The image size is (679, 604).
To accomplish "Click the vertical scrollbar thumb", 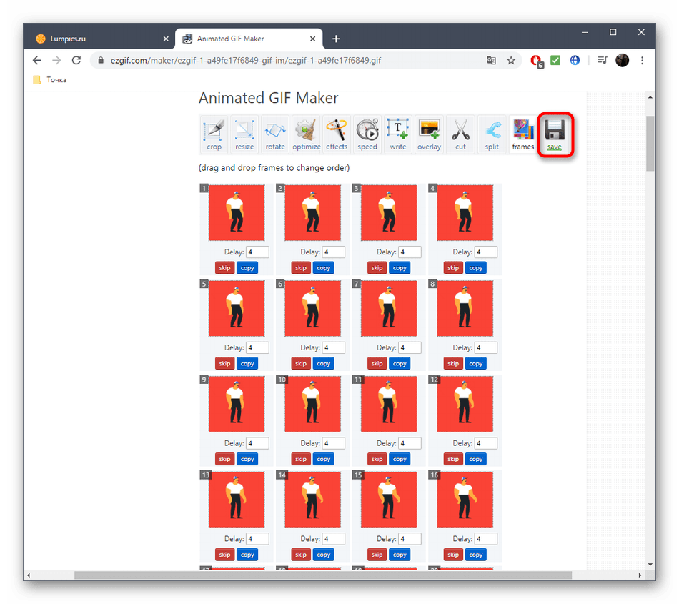I will tap(650, 143).
